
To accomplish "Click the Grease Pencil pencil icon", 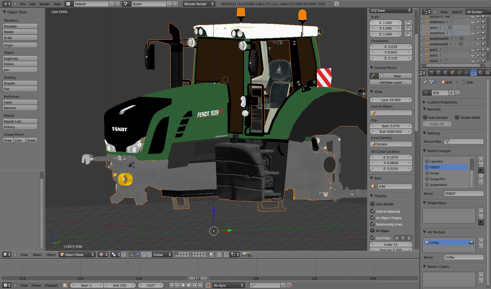I will tap(373, 76).
